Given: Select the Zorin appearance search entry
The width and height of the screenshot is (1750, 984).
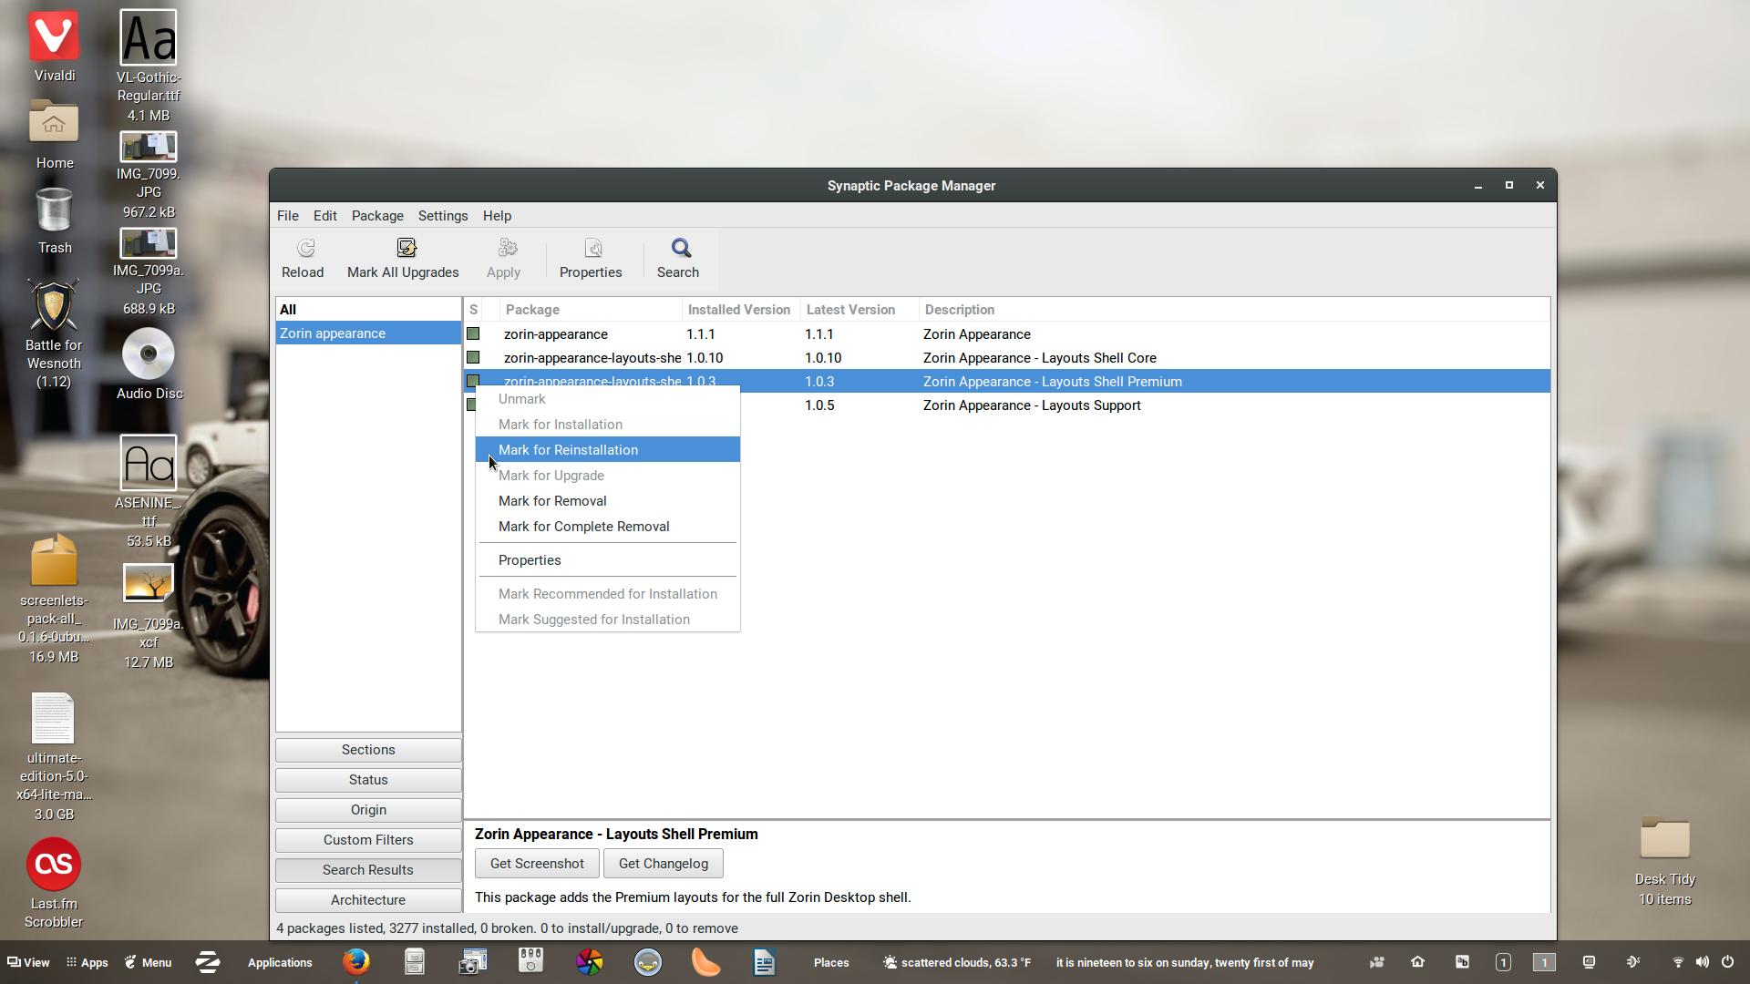Looking at the screenshot, I should tap(368, 333).
